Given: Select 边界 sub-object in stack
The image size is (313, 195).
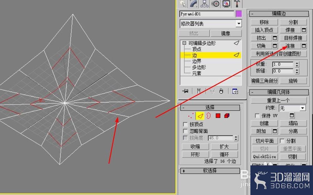Looking at the screenshot, I should click(197, 61).
